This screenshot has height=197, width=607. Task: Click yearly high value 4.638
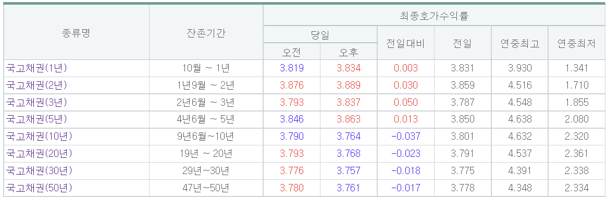tap(519, 119)
